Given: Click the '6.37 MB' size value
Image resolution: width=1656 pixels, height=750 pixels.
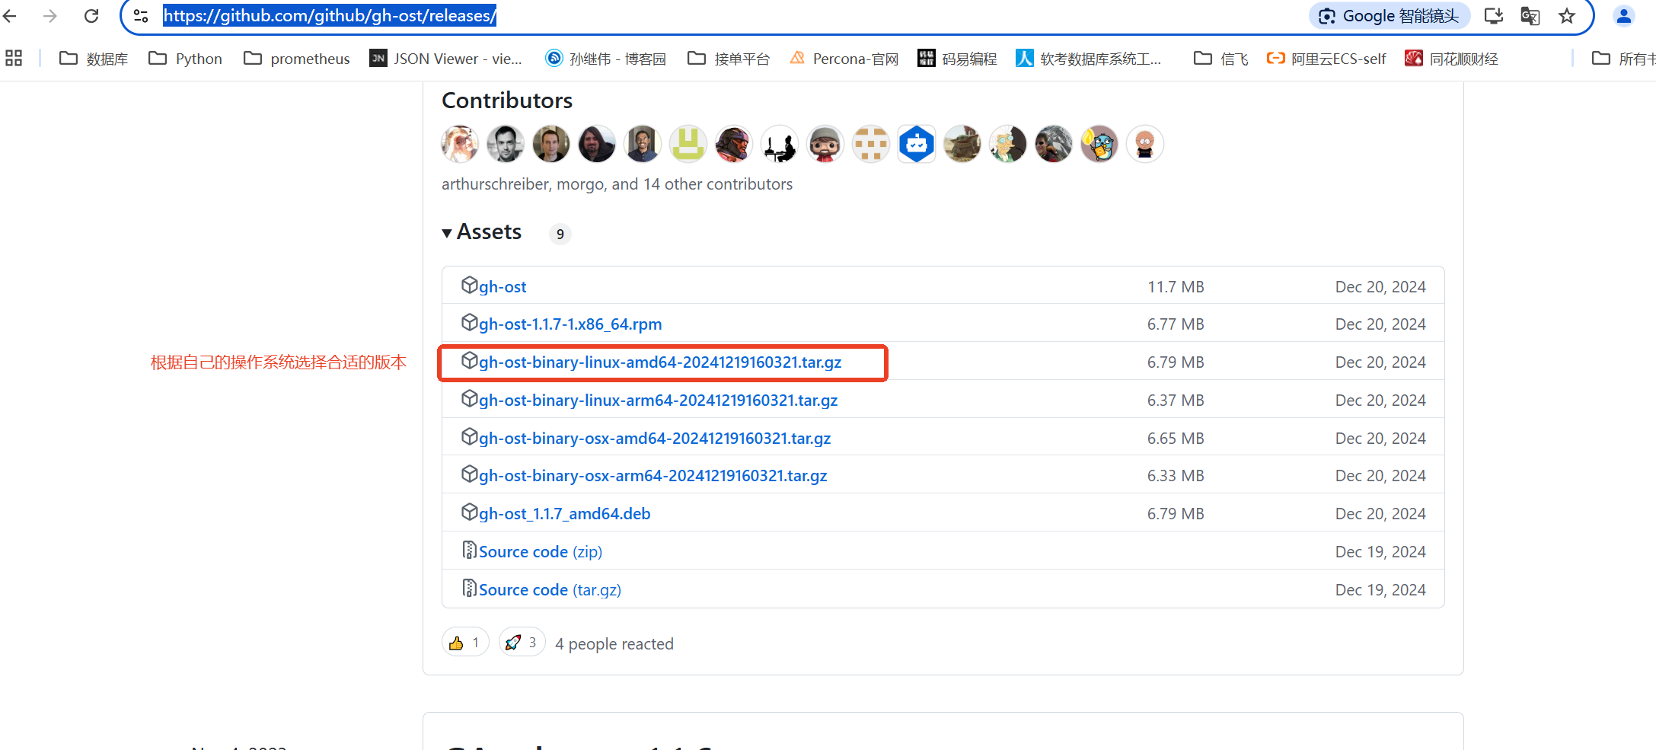Looking at the screenshot, I should (1176, 401).
